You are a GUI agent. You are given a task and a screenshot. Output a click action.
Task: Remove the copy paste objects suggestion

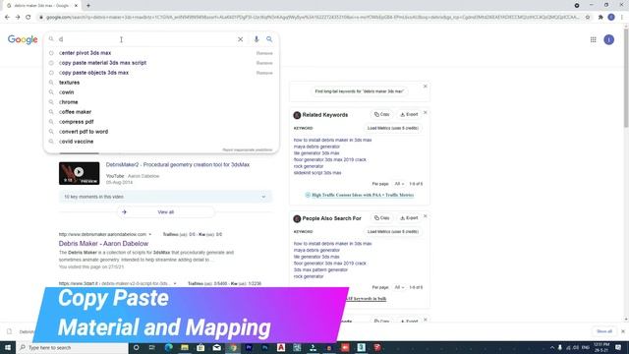(264, 73)
